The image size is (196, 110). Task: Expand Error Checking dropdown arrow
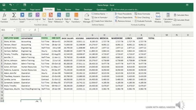coord(152,17)
